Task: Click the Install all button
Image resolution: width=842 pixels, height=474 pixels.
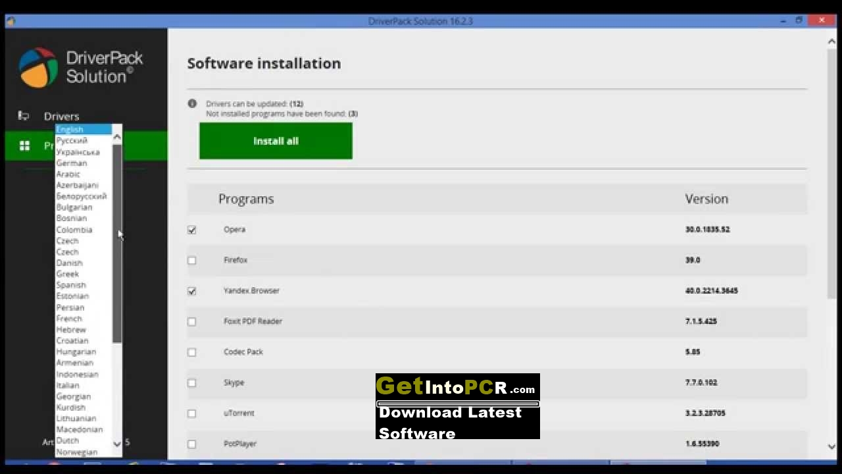Action: tap(276, 141)
